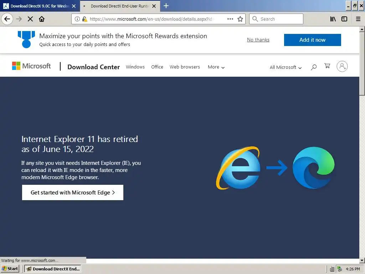
Task: Click the Microsoft Edge logo image
Action: [313, 168]
